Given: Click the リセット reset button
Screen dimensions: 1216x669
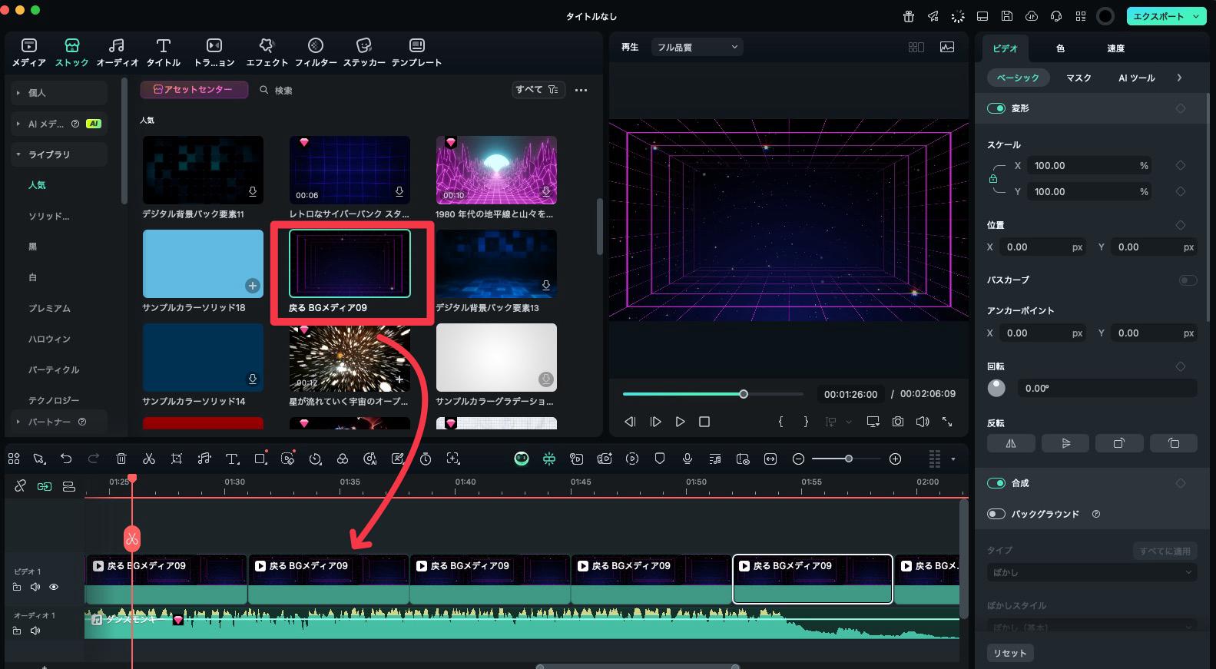Looking at the screenshot, I should pos(1009,653).
